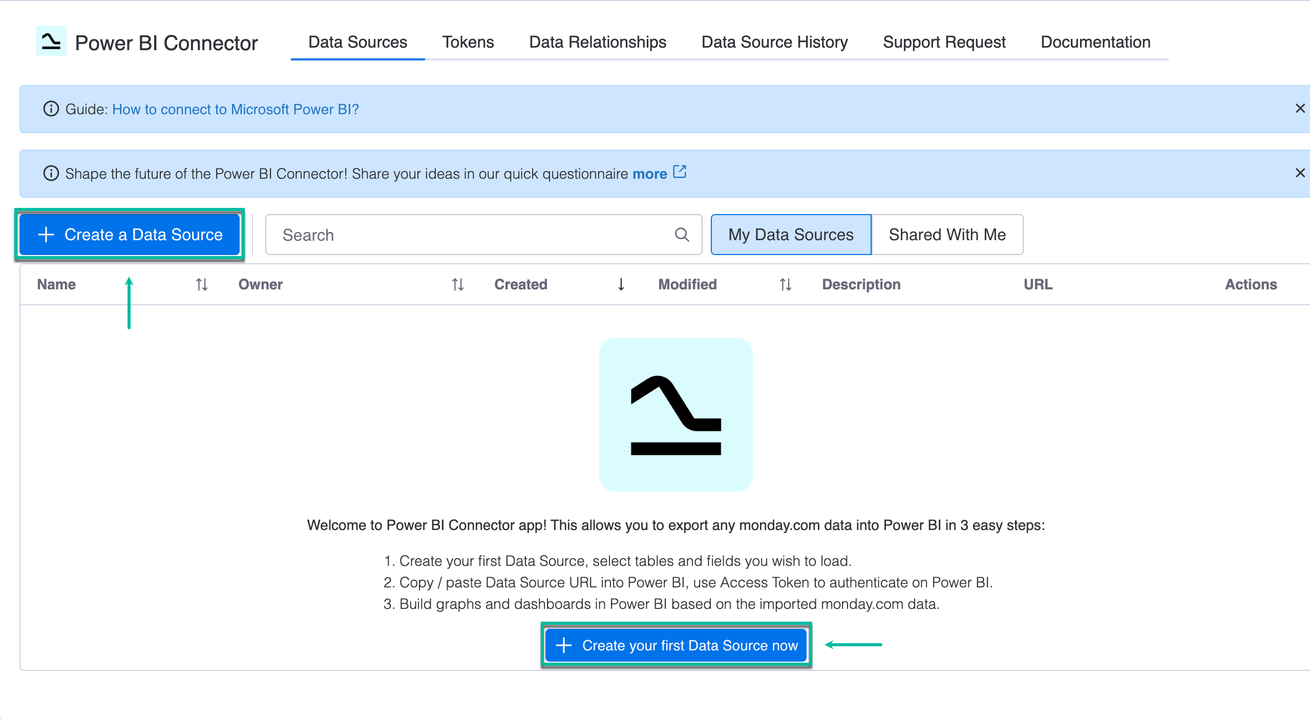Click the sort arrows beside the Owner header
The width and height of the screenshot is (1310, 719).
(x=457, y=285)
